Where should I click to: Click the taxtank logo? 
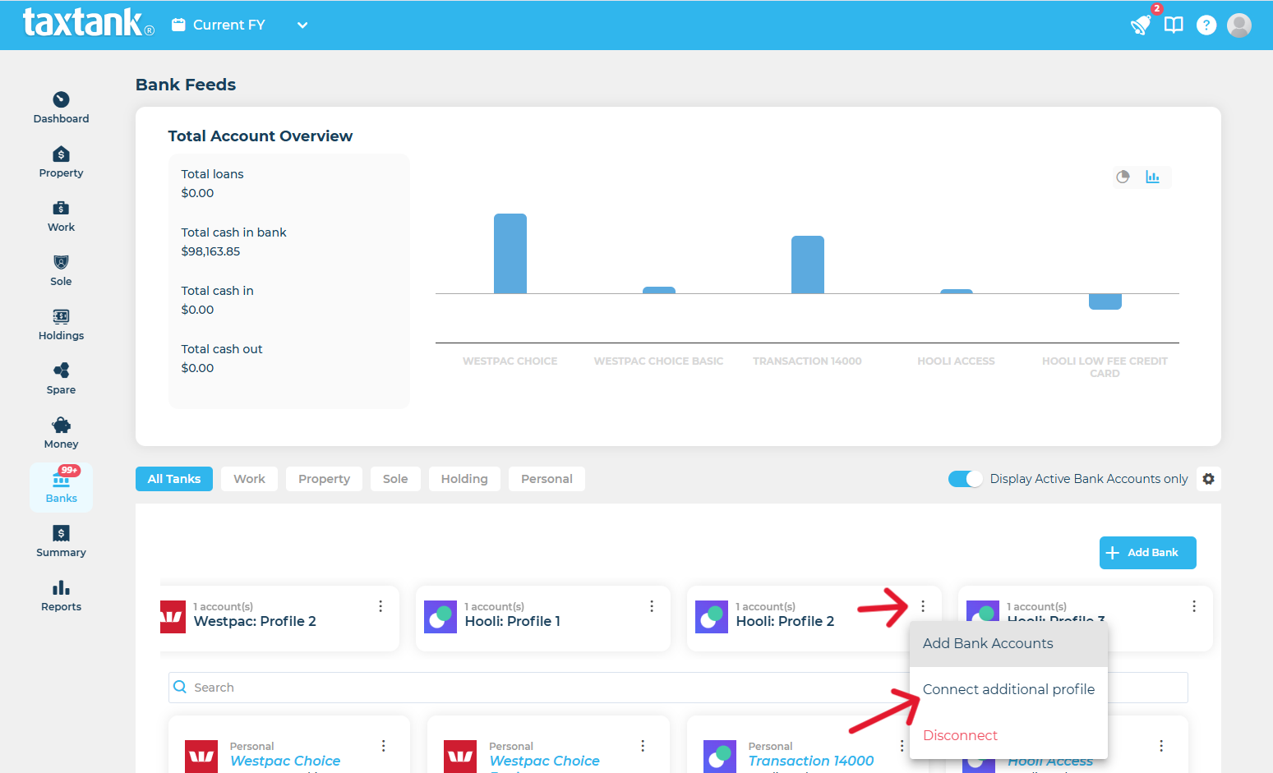pyautogui.click(x=82, y=22)
